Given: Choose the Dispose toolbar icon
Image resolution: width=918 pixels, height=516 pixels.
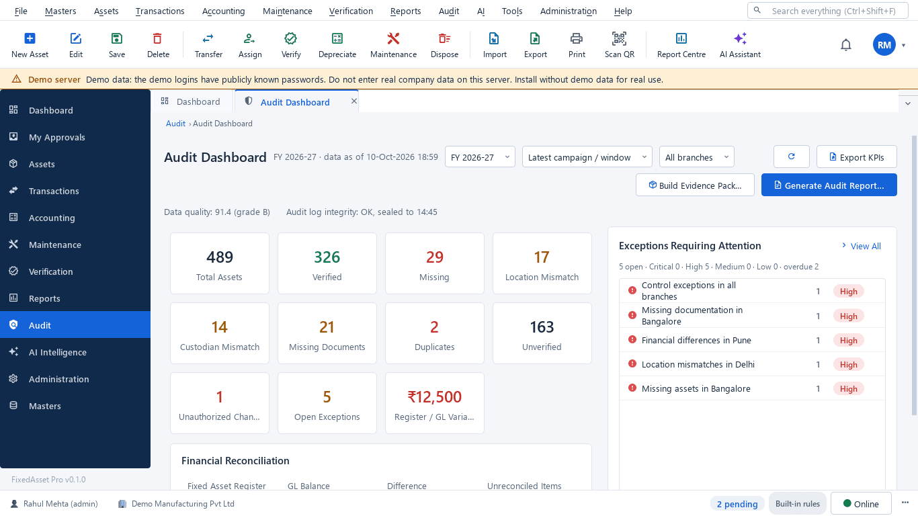Looking at the screenshot, I should 444,46.
